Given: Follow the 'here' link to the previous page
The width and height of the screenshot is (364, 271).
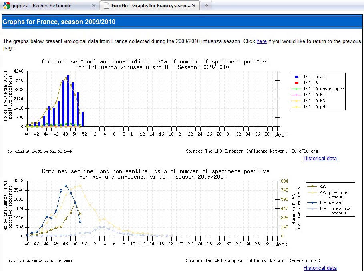Looking at the screenshot, I should [x=261, y=41].
